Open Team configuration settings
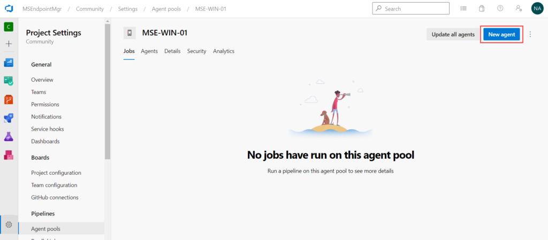The height and width of the screenshot is (240, 548). tap(54, 185)
